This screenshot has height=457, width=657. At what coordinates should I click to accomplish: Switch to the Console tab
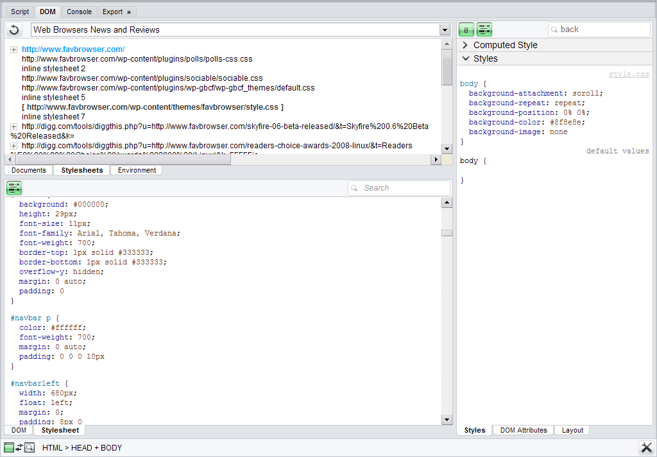(x=79, y=12)
